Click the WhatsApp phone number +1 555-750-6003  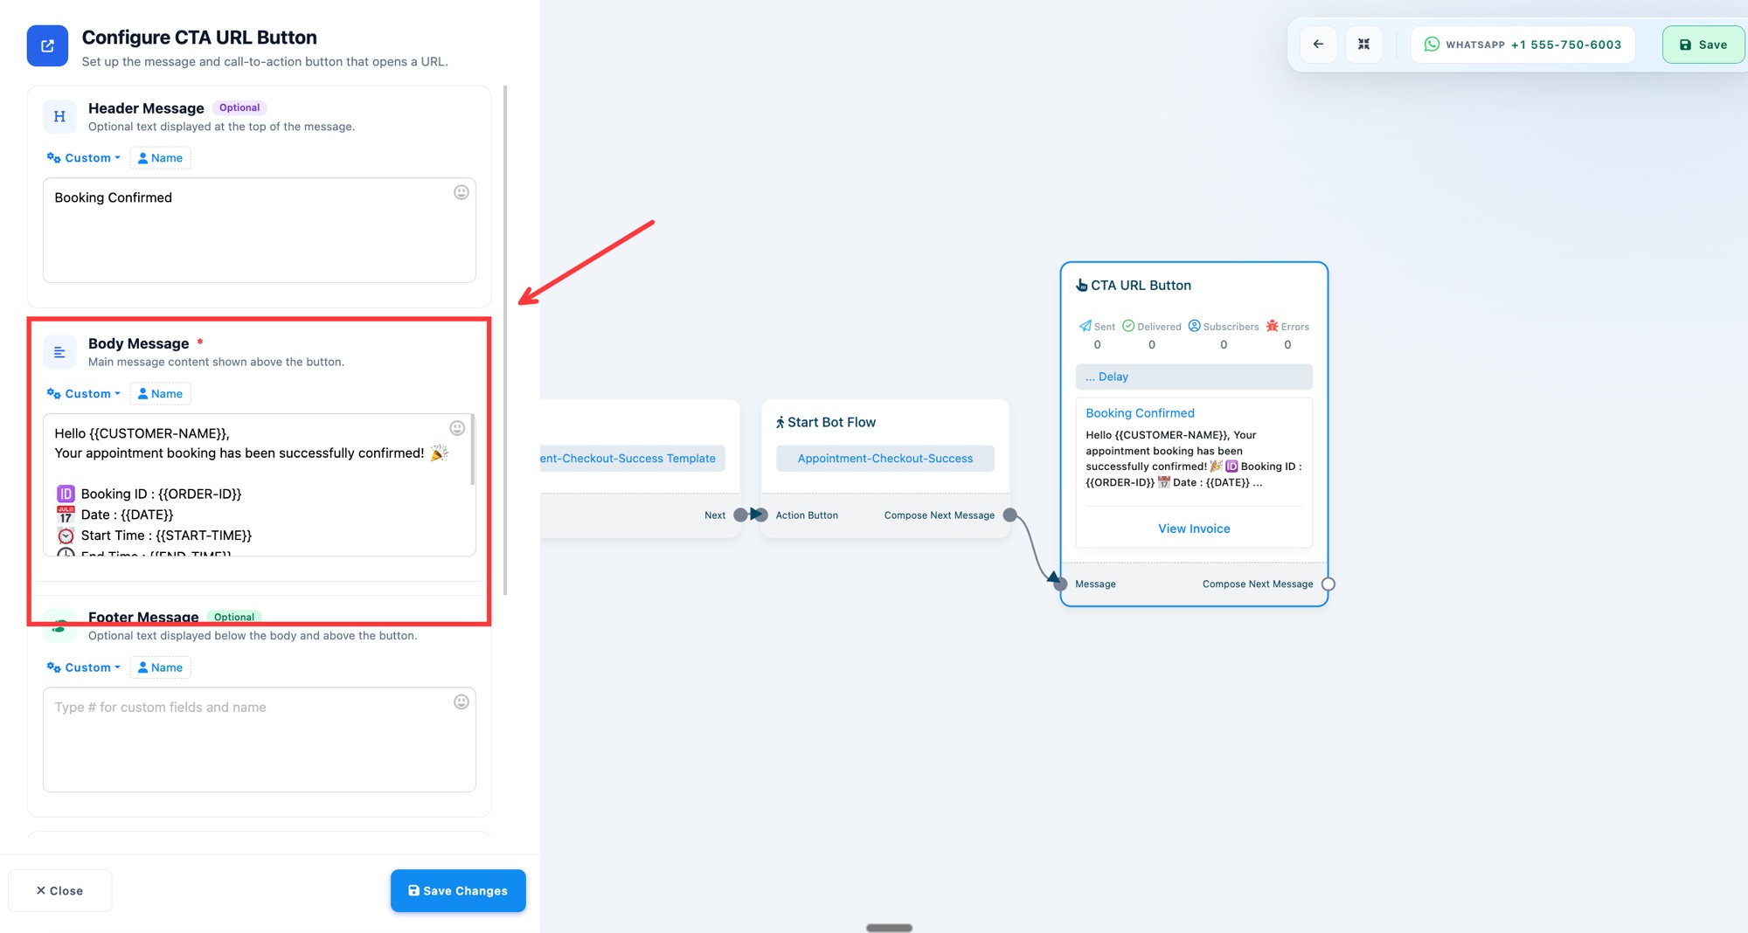(x=1566, y=45)
